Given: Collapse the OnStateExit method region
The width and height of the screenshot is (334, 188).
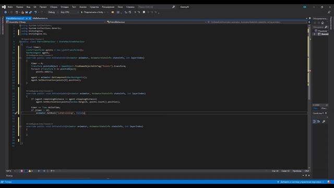Looking at the screenshot, I should [x=20, y=126].
